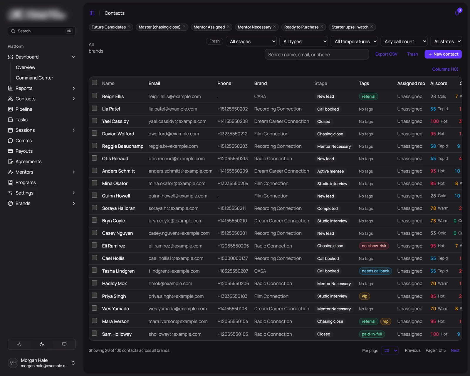The image size is (470, 376).
Task: Click the New contact button
Action: click(x=443, y=54)
